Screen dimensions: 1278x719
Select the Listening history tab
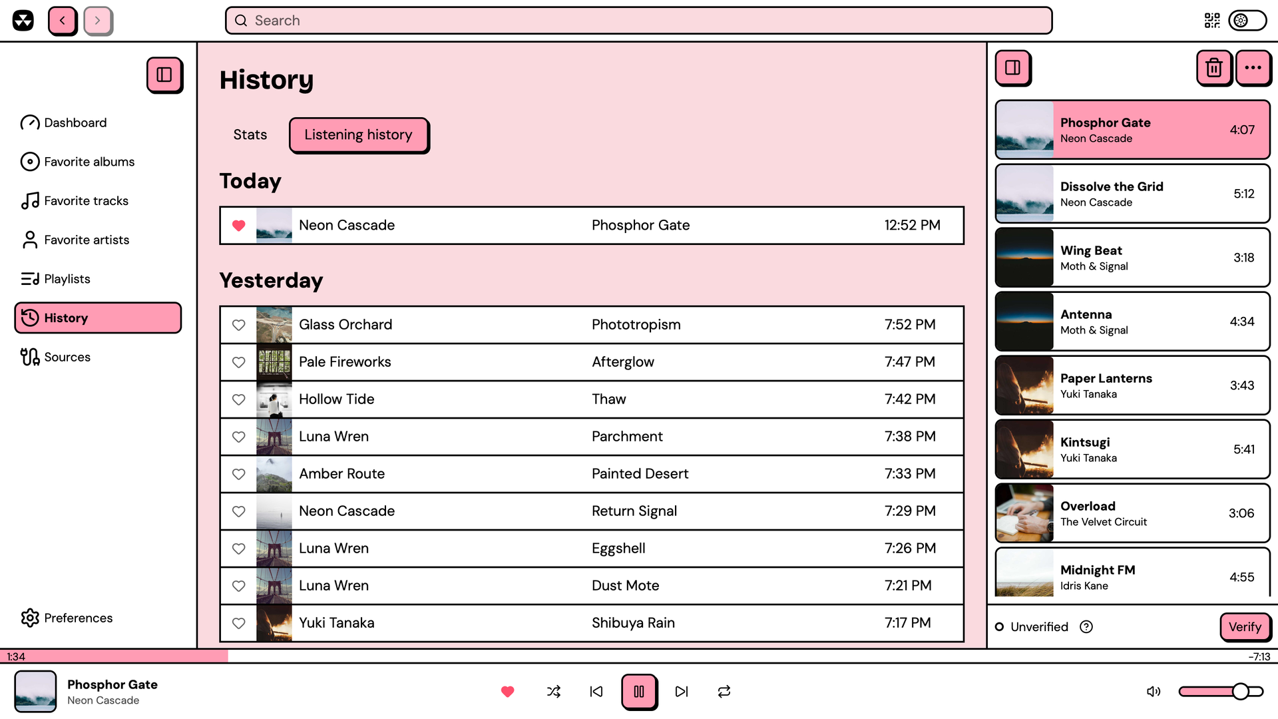tap(358, 134)
